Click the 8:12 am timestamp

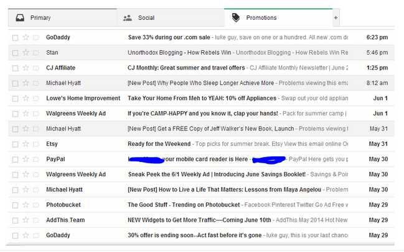[x=377, y=83]
